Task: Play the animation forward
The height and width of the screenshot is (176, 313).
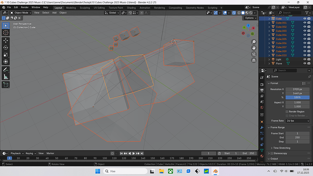Action: pyautogui.click(x=133, y=153)
